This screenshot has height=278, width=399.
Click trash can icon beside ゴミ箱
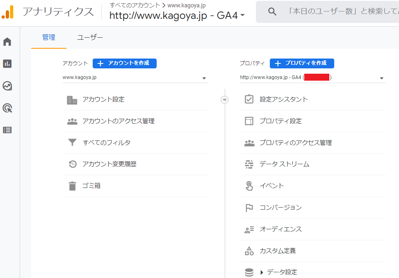(73, 186)
